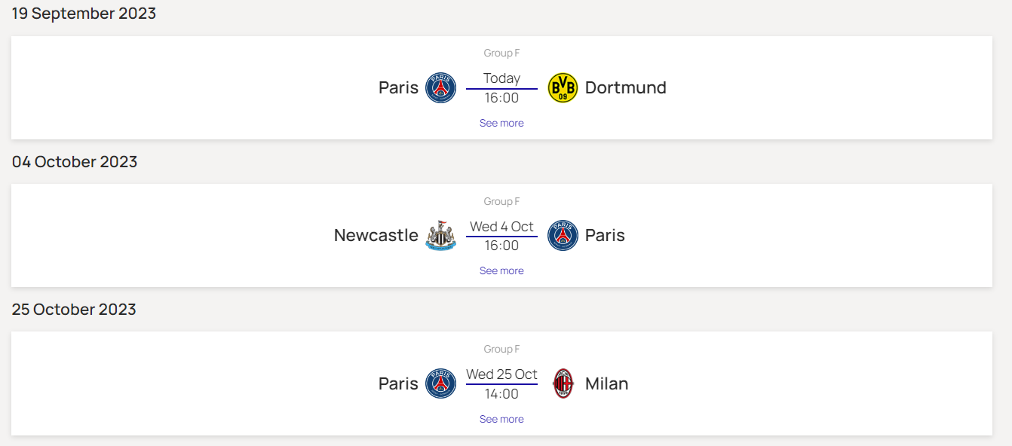
Task: Select the Milan team name
Action: pos(606,383)
